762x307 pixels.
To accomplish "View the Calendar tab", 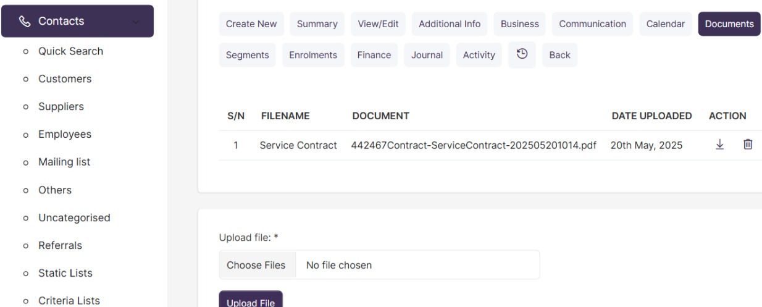I will [x=666, y=24].
